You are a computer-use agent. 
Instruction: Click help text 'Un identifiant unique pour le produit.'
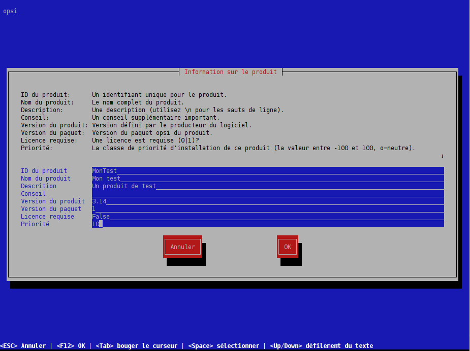coord(159,94)
